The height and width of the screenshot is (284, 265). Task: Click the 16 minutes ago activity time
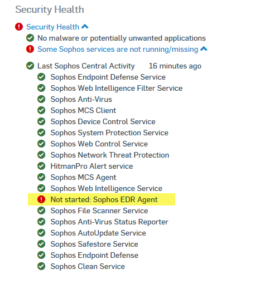pos(175,66)
